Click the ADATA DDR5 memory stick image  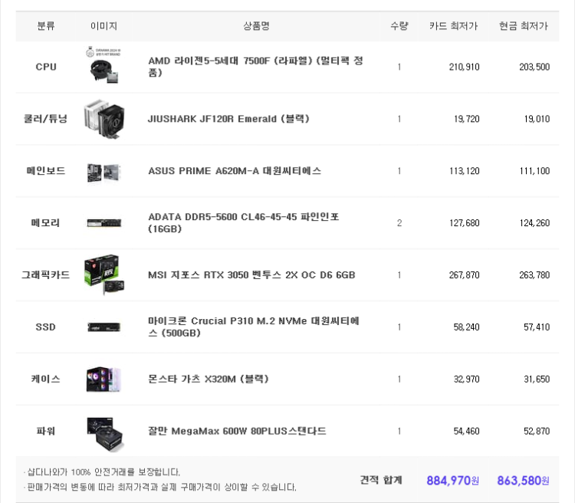click(103, 223)
